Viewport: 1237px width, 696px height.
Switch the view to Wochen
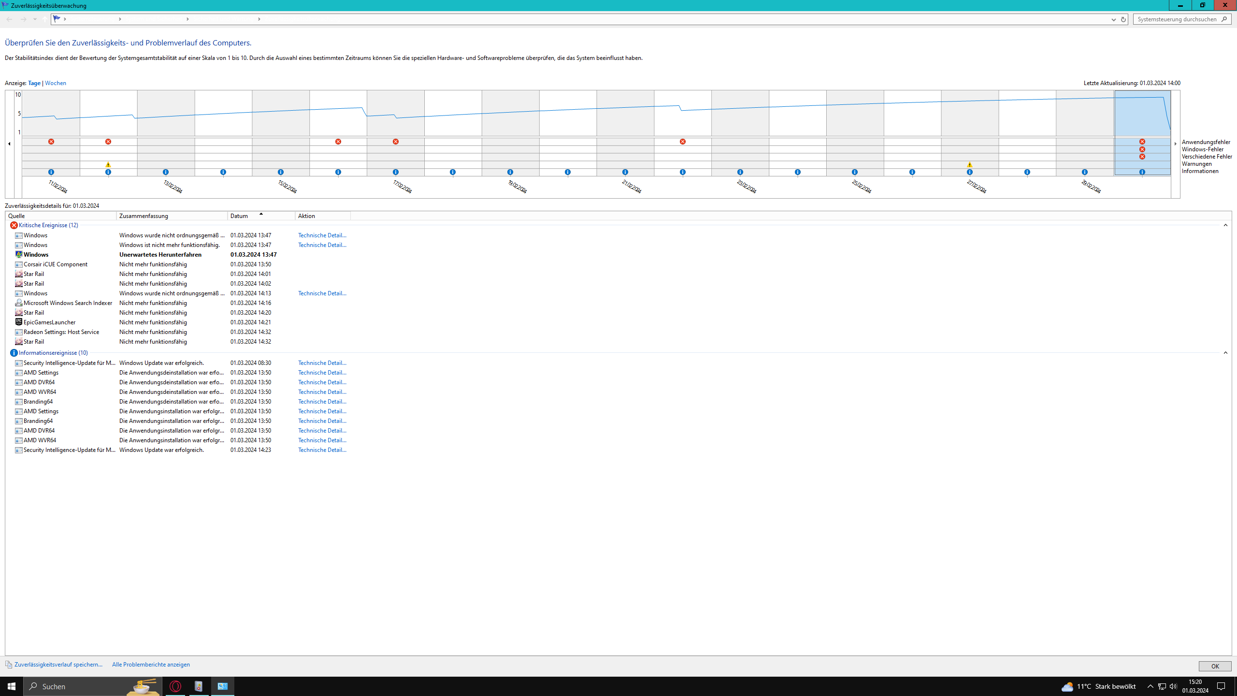coord(56,83)
